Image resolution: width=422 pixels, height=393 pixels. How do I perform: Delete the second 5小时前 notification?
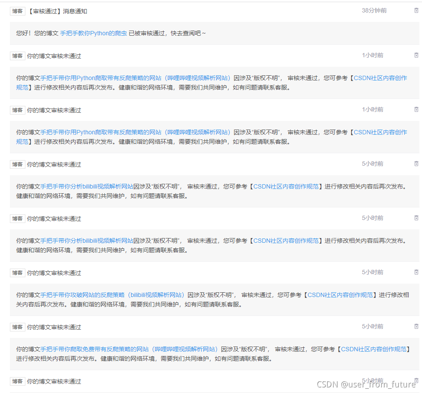point(416,218)
